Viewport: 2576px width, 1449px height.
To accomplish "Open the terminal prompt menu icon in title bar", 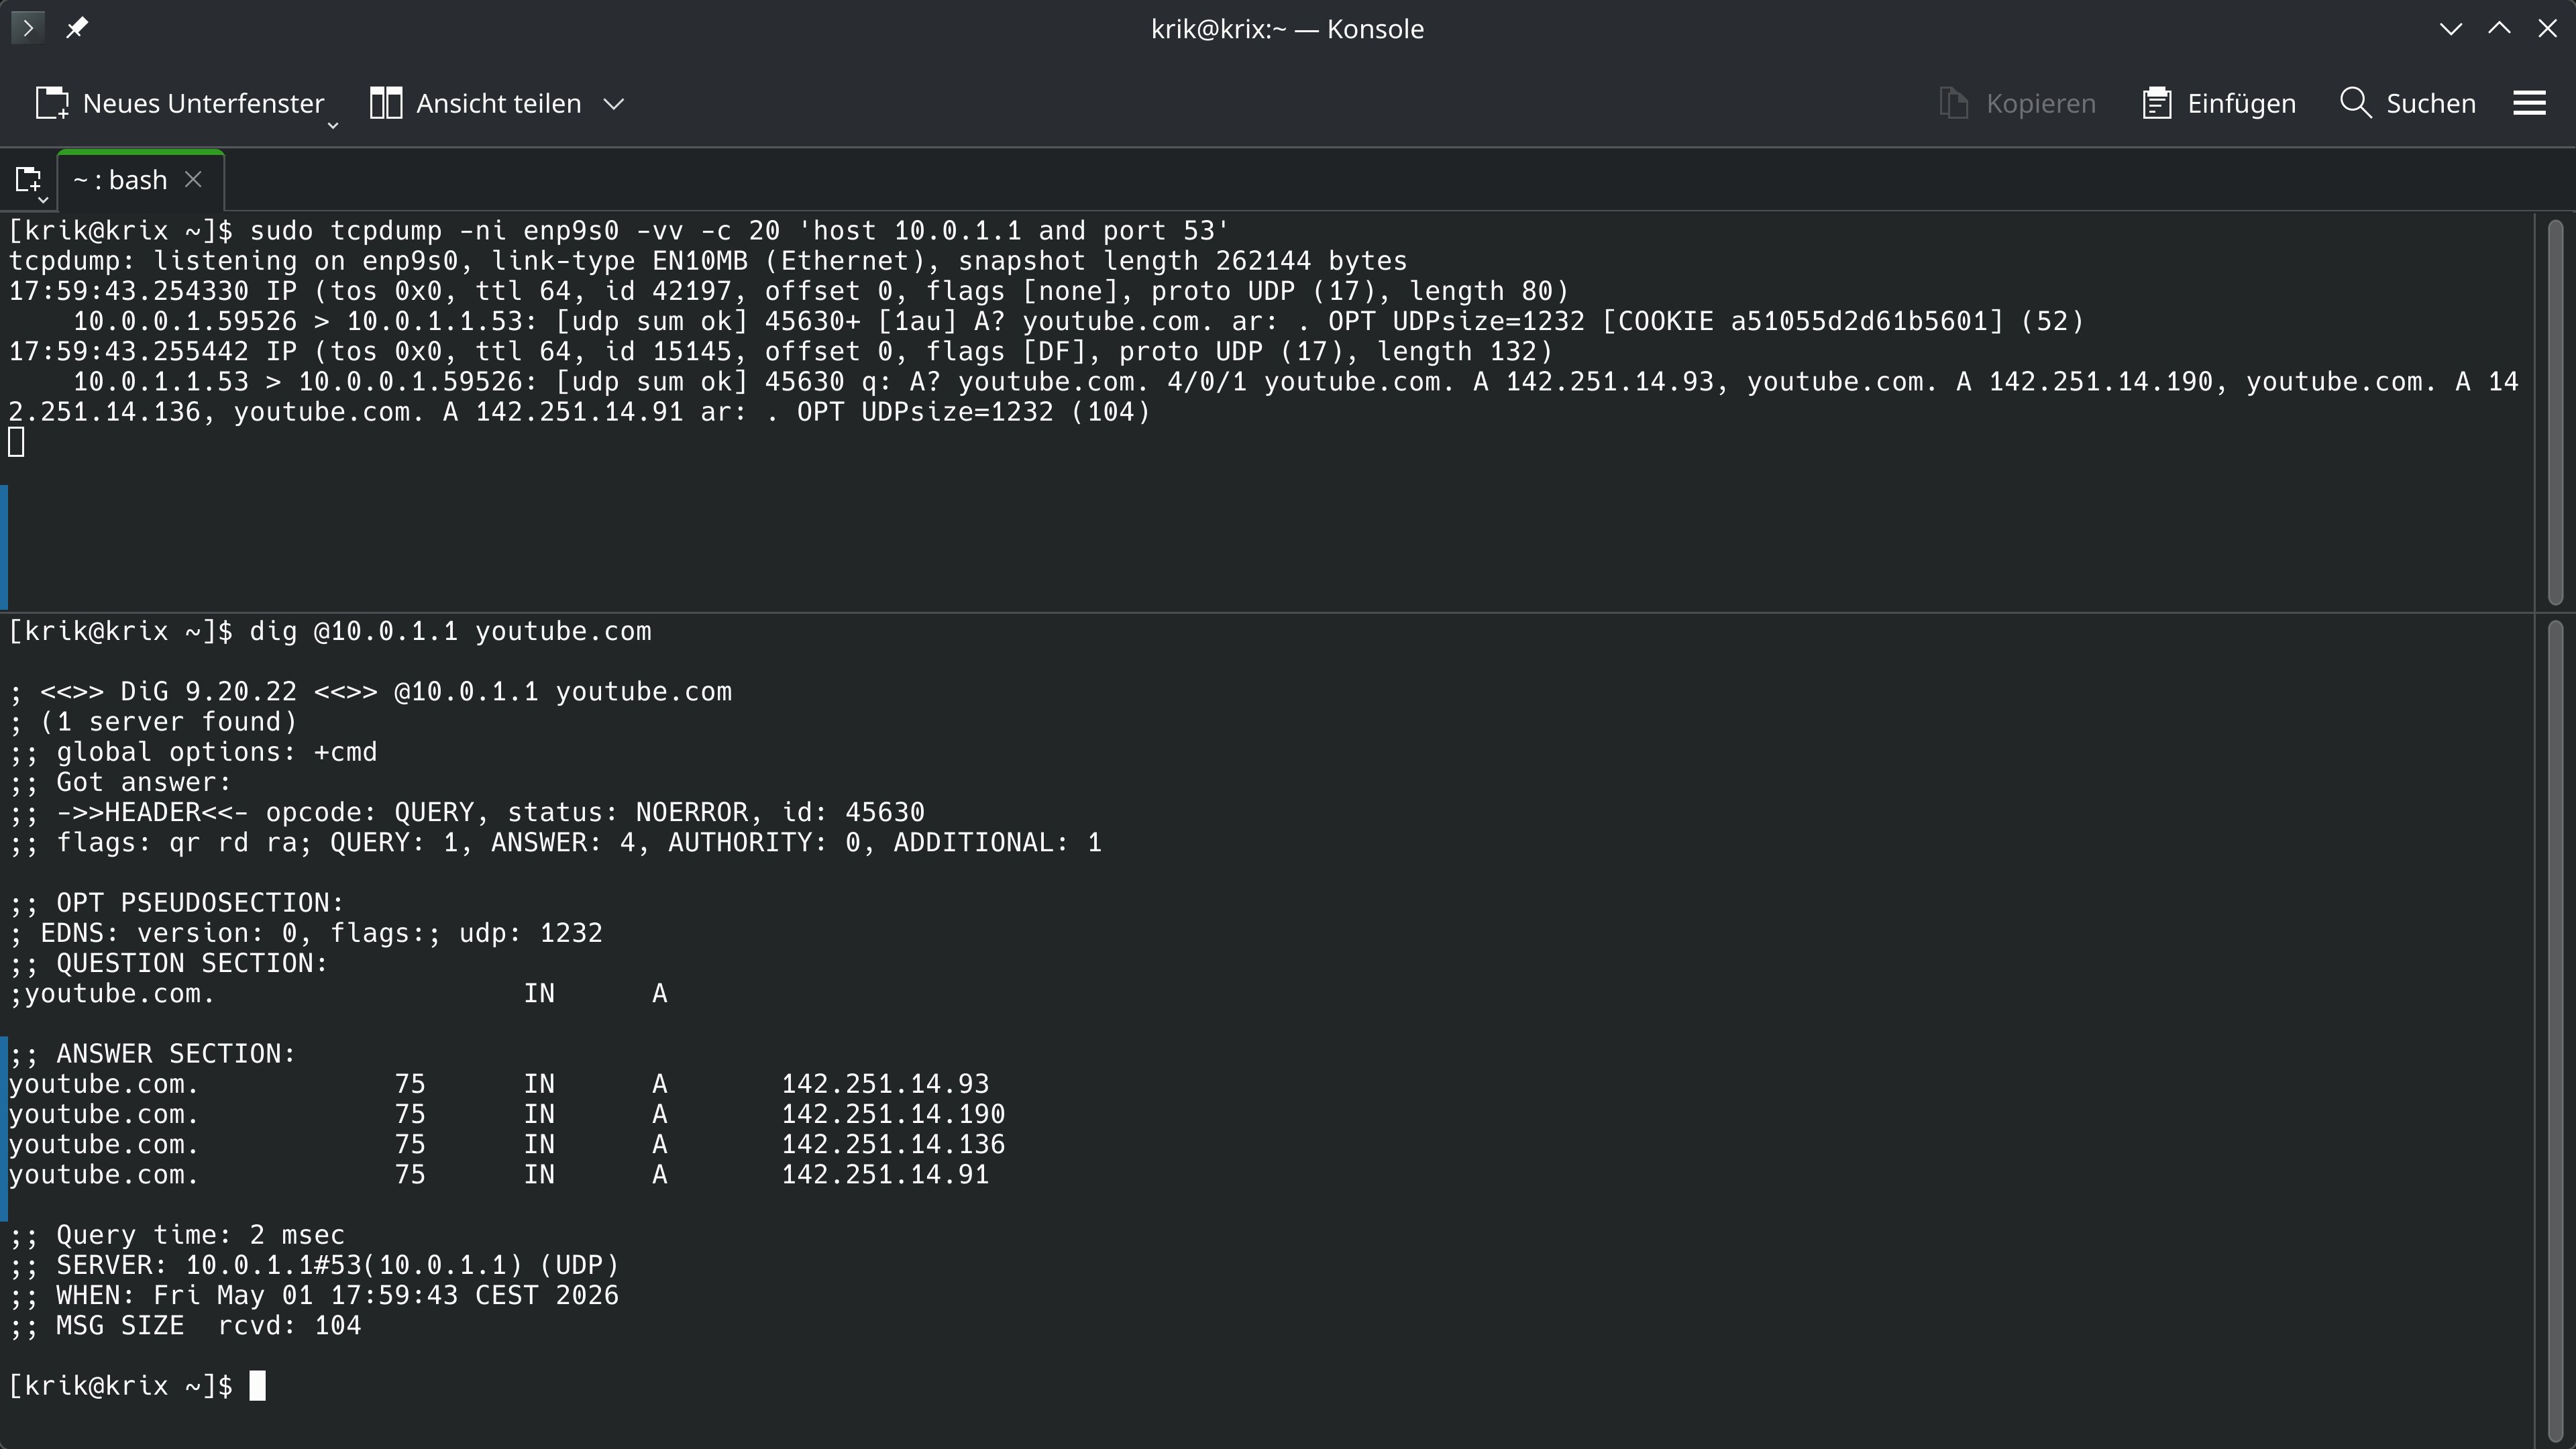I will click(28, 28).
